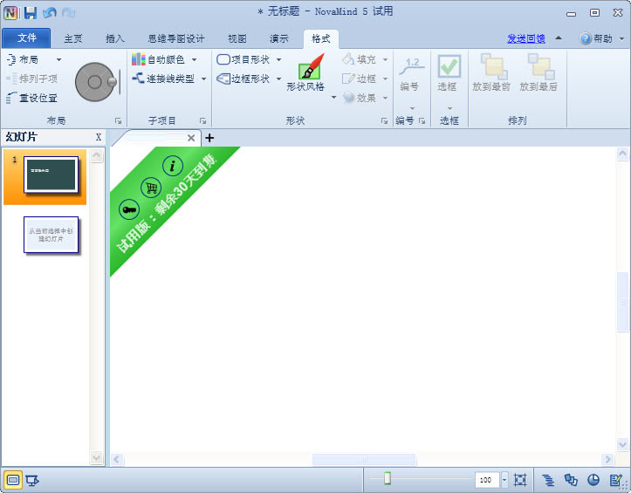Click the Undo arrow icon

pyautogui.click(x=50, y=12)
